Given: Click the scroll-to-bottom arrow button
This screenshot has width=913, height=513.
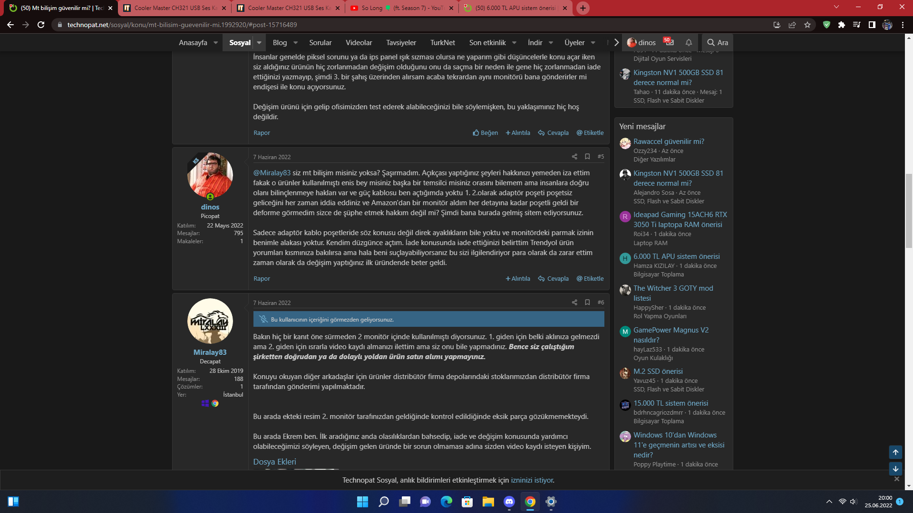Looking at the screenshot, I should (895, 469).
